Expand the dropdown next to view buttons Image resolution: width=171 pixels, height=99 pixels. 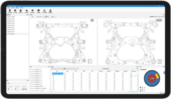55,17
